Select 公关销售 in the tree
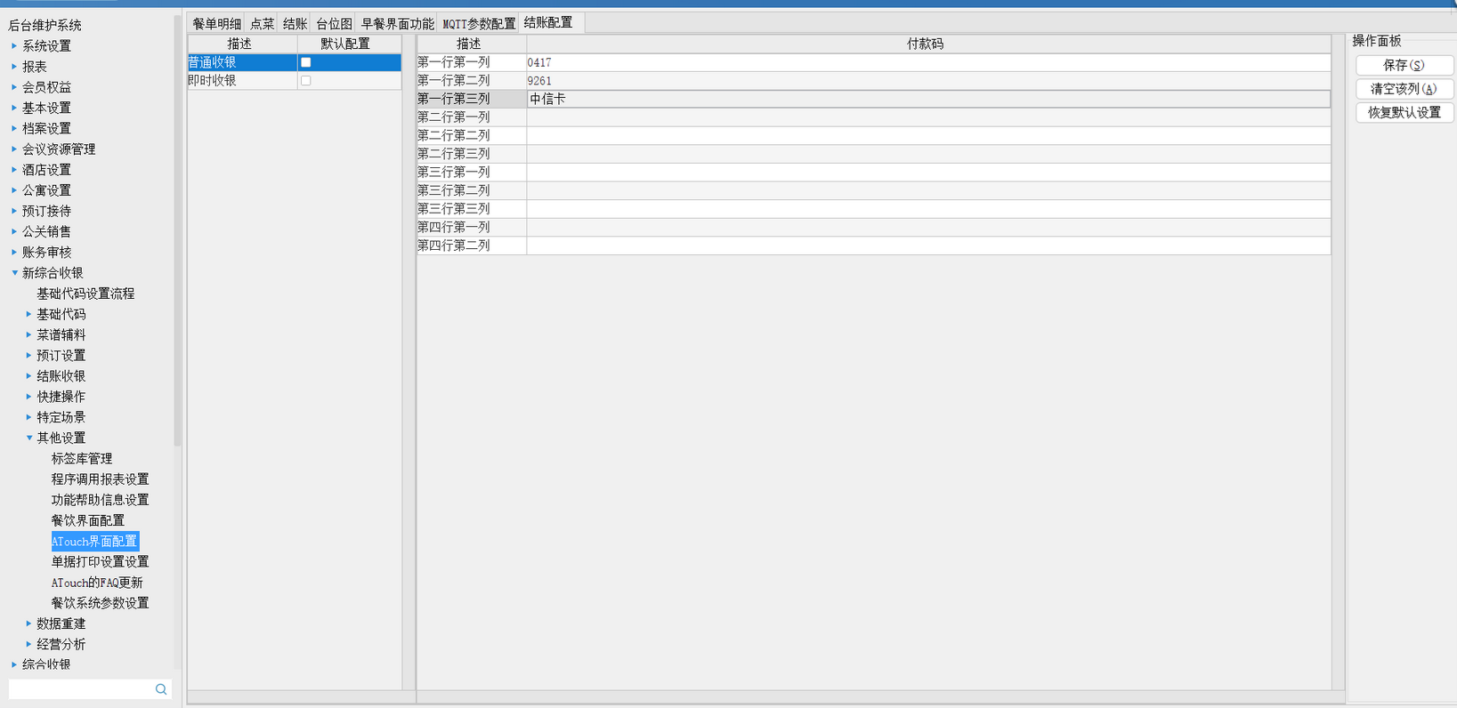1457x708 pixels. tap(46, 231)
